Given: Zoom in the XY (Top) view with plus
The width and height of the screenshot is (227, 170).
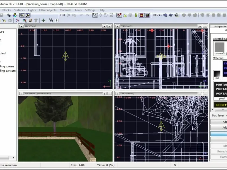Looking at the screenshot, I should 104,26.
